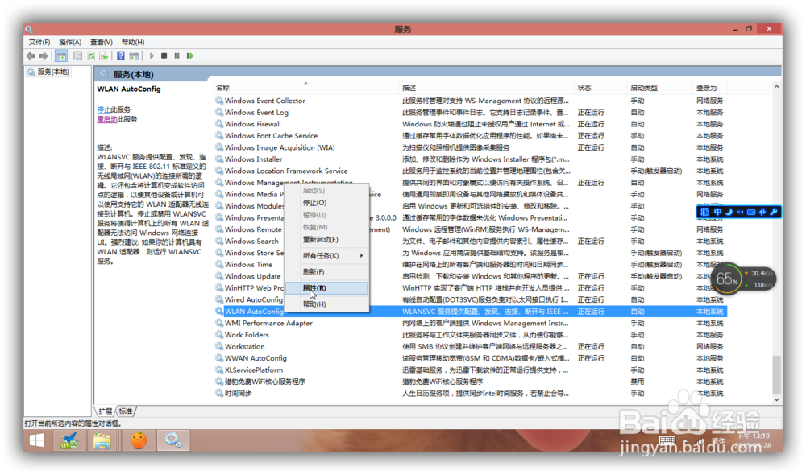Click the Start Service play icon
Image resolution: width=806 pixels, height=475 pixels.
[152, 56]
